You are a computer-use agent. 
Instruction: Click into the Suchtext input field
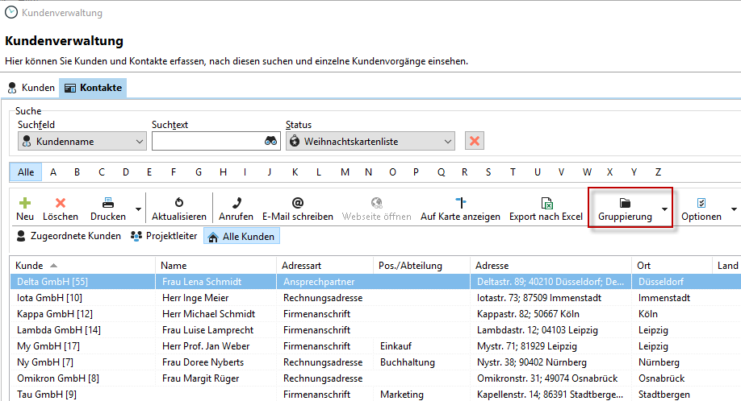tap(206, 142)
